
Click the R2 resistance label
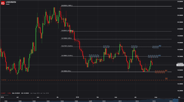pyautogui.click(x=160, y=46)
